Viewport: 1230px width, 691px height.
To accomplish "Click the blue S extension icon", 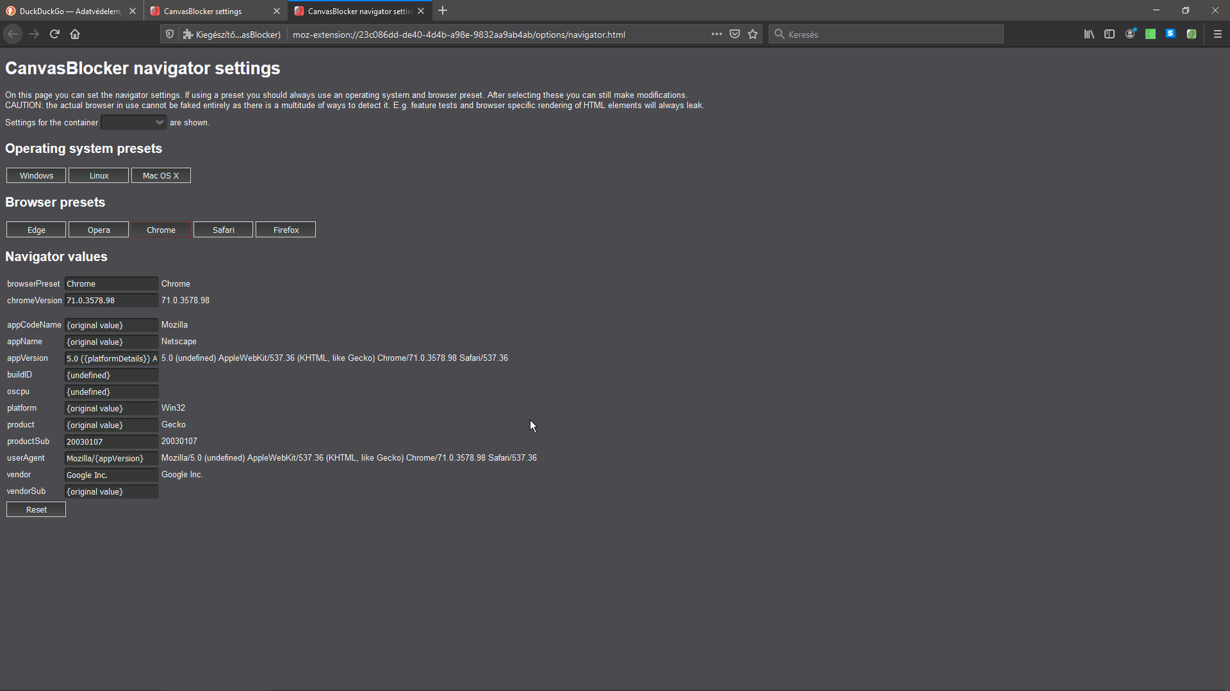I will click(1171, 34).
